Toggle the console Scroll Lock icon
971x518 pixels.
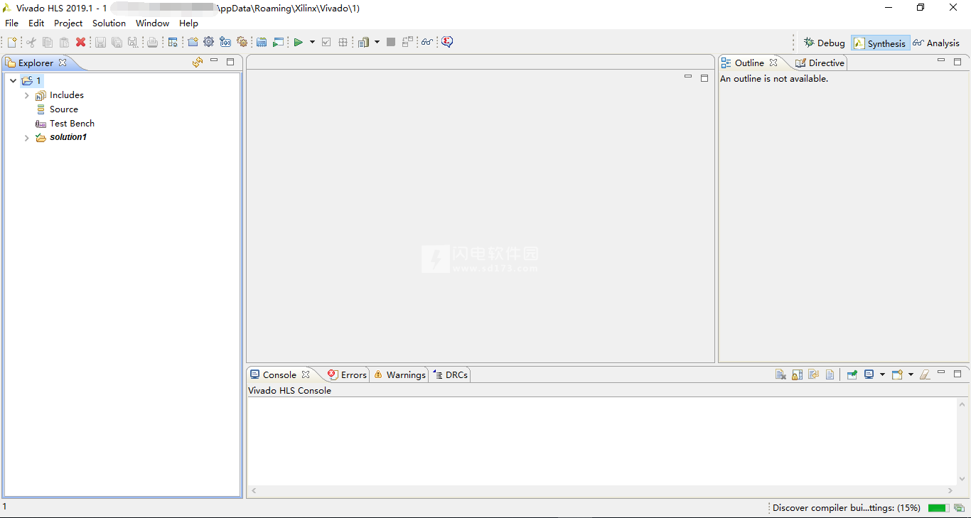coord(797,374)
